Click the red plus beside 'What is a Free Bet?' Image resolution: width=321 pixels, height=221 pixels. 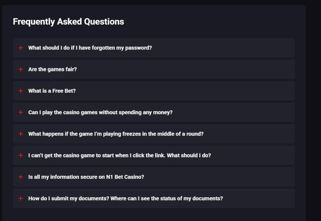[x=21, y=91]
